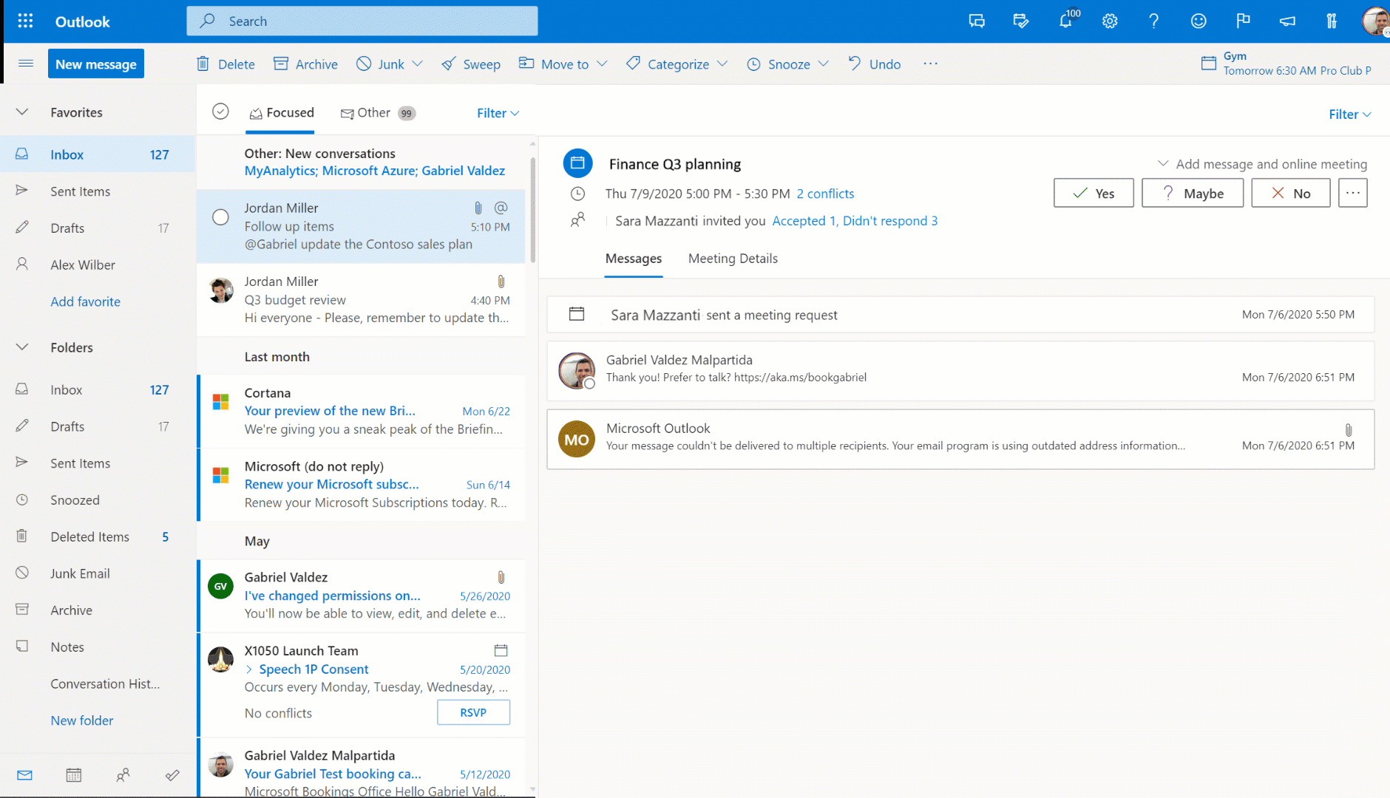Open the Calendar view icon
Viewport: 1390px width, 798px height.
(x=73, y=774)
